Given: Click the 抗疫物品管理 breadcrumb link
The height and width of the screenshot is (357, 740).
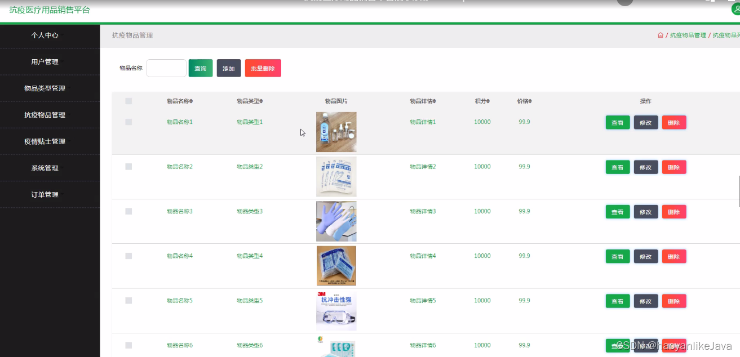Looking at the screenshot, I should (688, 35).
